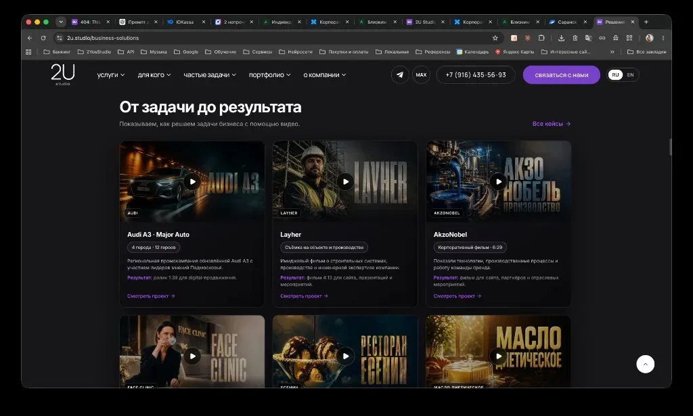Screen dimensions: 693x416
Task: Open the Нейросети bookmarks folder
Action: click(x=296, y=51)
